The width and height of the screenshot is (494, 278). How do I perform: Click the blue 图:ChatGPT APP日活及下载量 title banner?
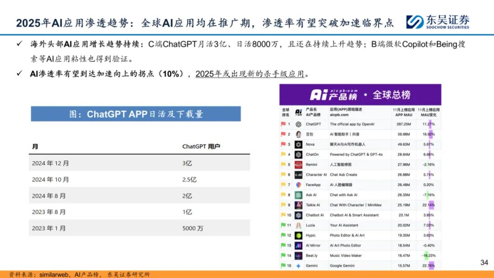[x=136, y=114]
